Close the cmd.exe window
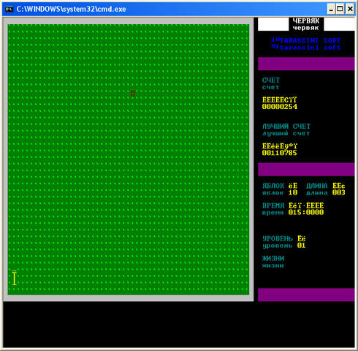358x351 pixels. [x=350, y=10]
